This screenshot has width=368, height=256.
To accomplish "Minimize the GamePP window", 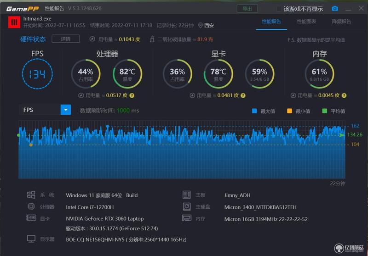I will tap(348, 9).
